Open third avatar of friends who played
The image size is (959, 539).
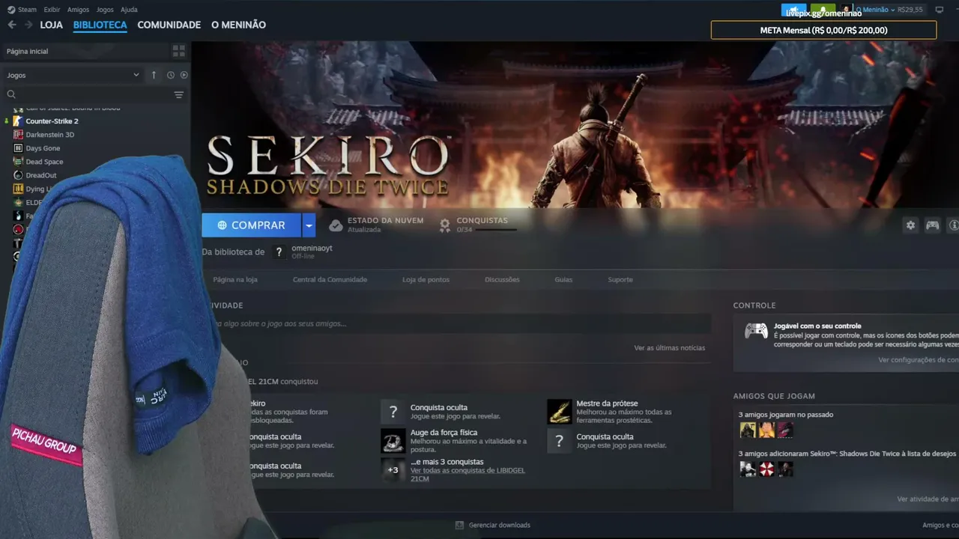(785, 430)
